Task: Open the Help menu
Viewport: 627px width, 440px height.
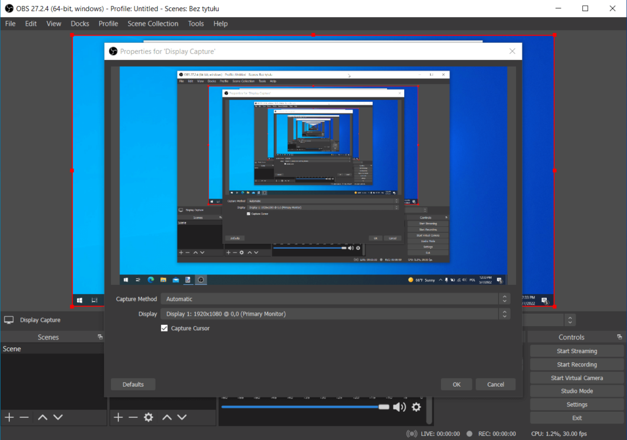Action: pyautogui.click(x=220, y=24)
